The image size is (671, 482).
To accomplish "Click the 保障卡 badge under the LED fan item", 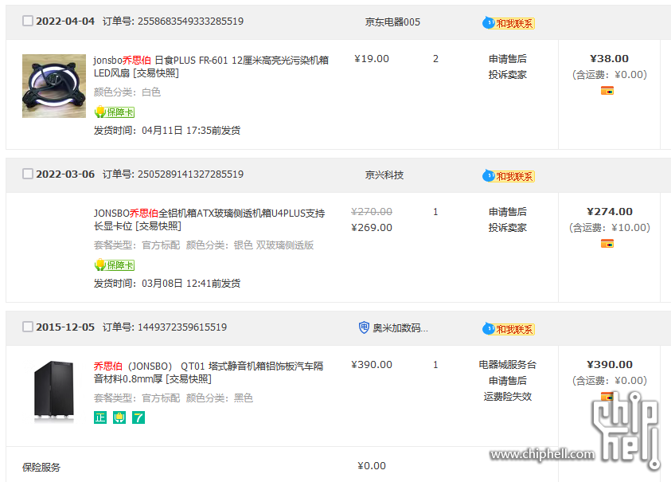I will tap(115, 112).
